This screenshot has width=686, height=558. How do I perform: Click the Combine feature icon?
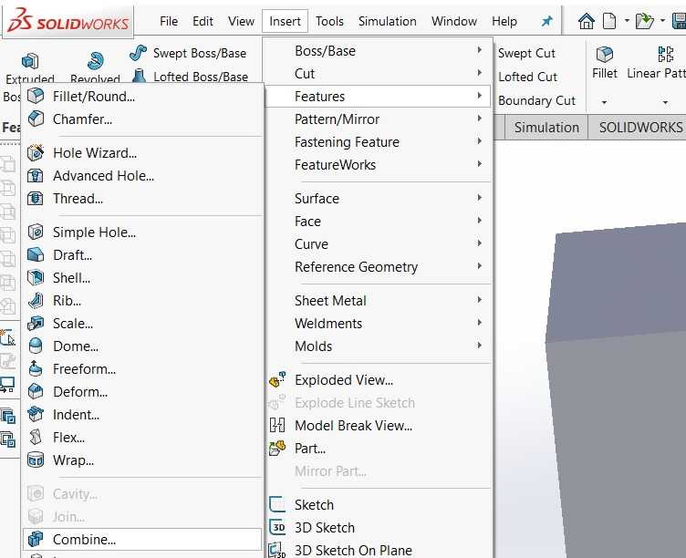coord(36,539)
